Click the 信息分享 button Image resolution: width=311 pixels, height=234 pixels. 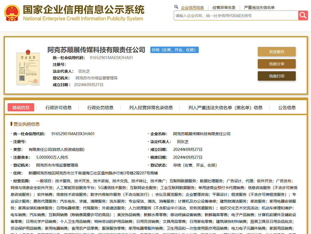[277, 64]
